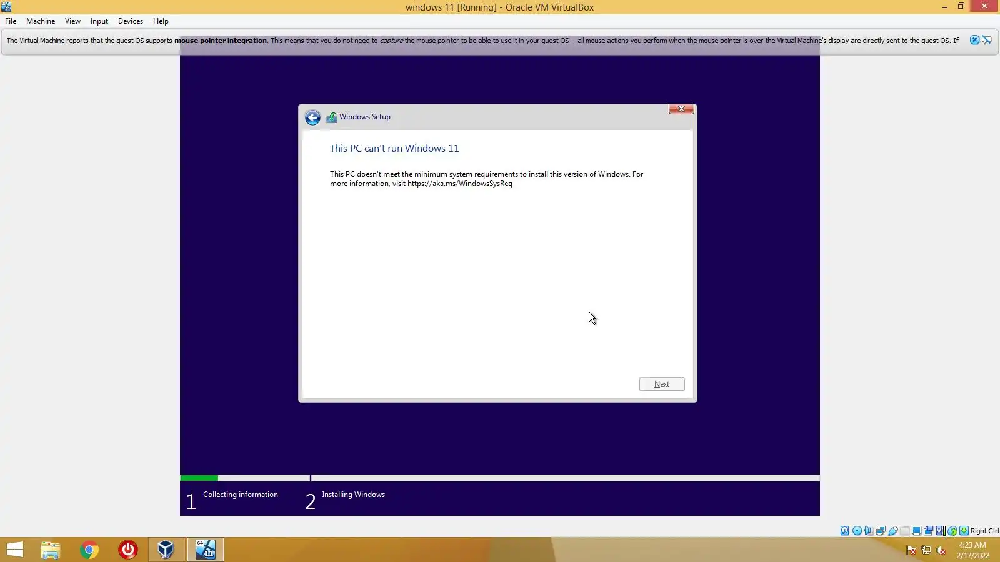Open File Explorer from the taskbar
The image size is (1000, 562).
51,550
